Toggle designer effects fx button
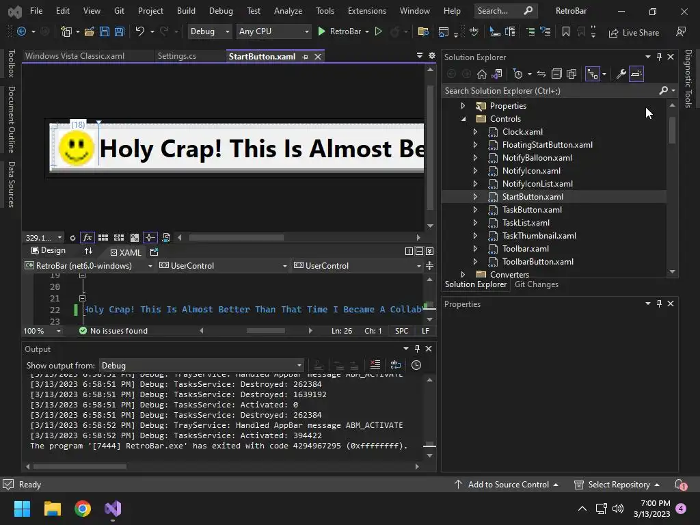Screen dimensions: 700x525 [87, 237]
